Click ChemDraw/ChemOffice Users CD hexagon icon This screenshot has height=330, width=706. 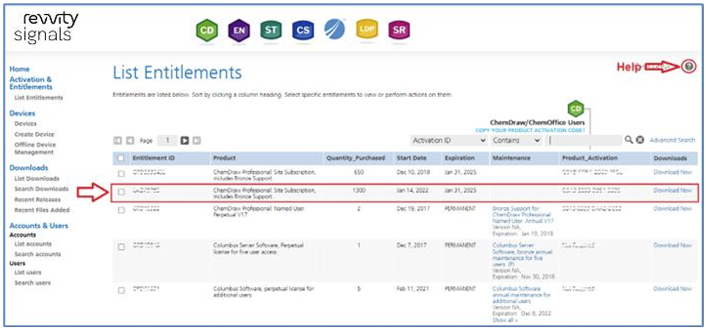pyautogui.click(x=575, y=108)
